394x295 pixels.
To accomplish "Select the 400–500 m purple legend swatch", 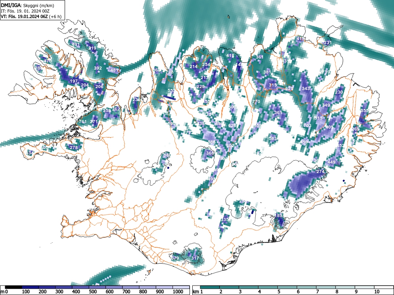I will pos(80,287).
